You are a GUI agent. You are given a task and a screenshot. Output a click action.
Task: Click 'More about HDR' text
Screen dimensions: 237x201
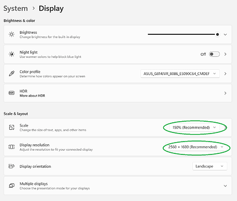pyautogui.click(x=32, y=95)
